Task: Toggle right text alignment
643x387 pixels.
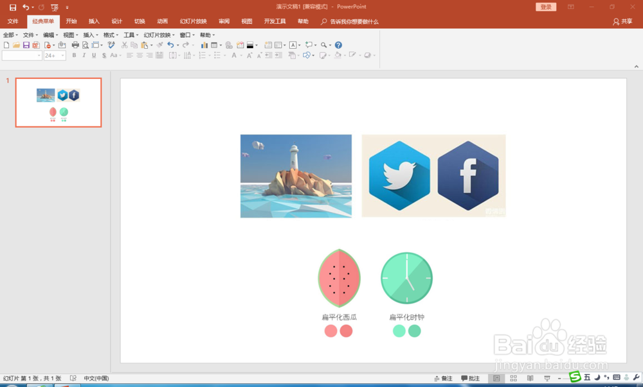Action: 149,55
